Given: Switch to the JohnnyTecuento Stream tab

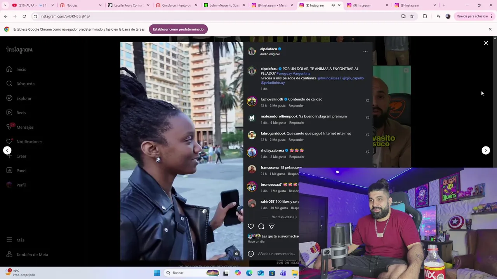Looking at the screenshot, I should tap(224, 5).
